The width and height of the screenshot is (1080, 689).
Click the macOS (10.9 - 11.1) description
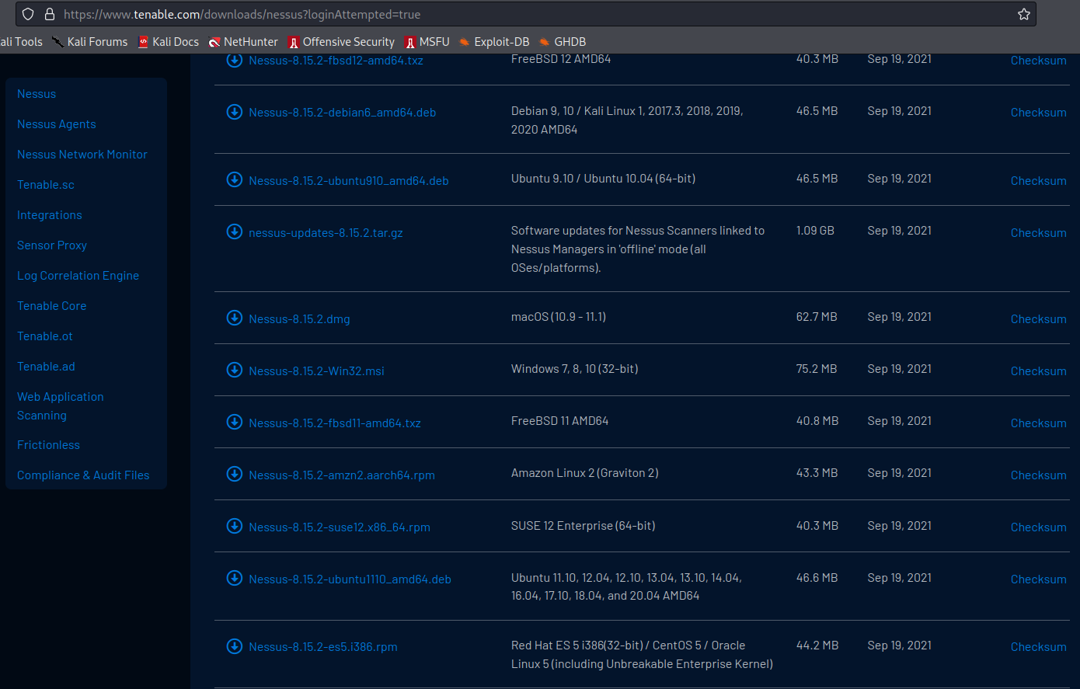[559, 317]
